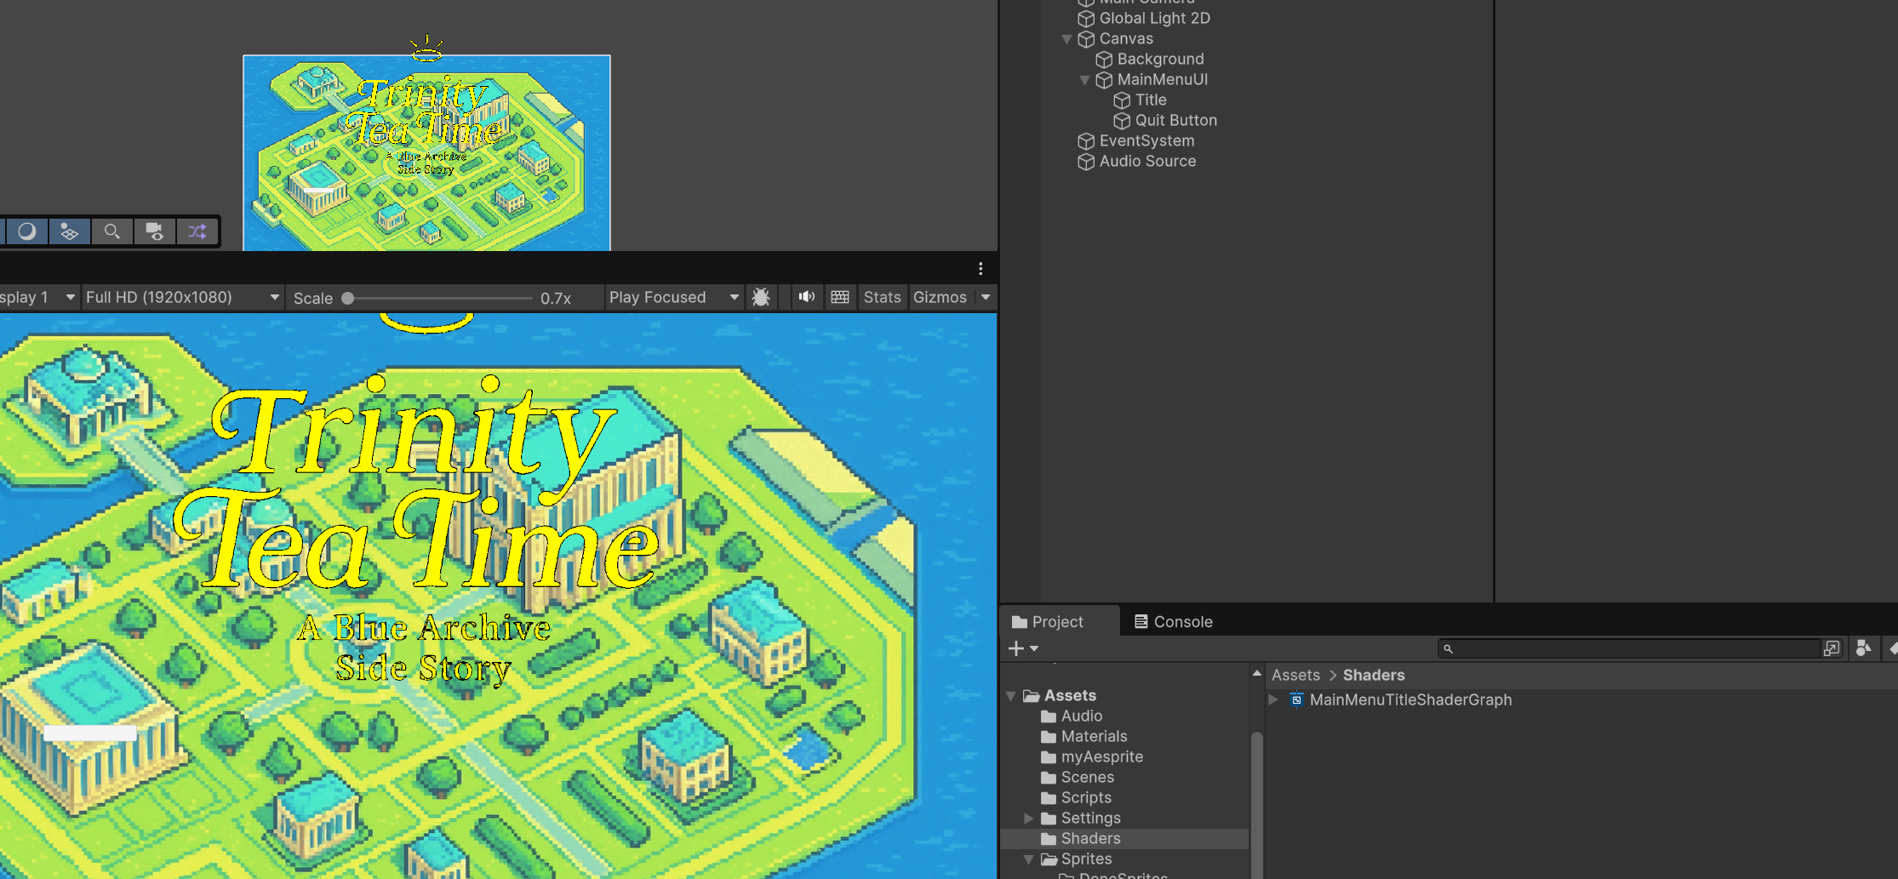Click the purple shuffle arrows icon
The height and width of the screenshot is (879, 1898).
[x=197, y=231]
